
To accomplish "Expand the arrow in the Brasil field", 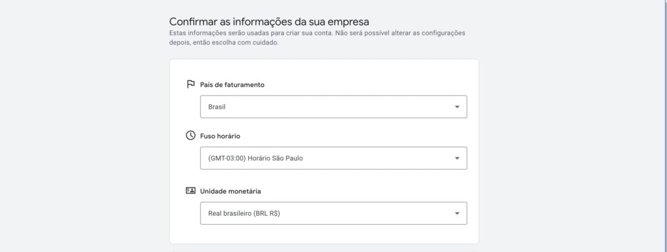I will click(x=457, y=107).
